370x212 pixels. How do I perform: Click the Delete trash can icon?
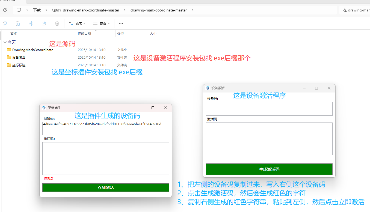pyautogui.click(x=57, y=23)
